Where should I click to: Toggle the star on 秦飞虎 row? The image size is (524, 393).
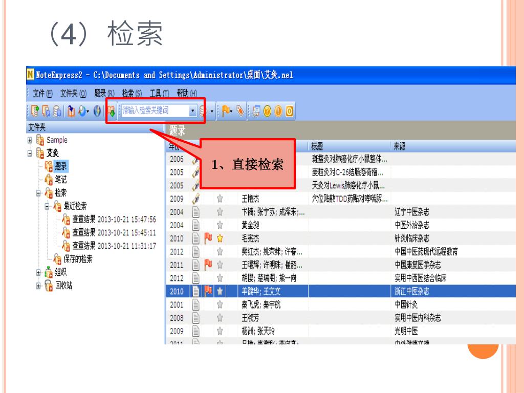coord(220,304)
